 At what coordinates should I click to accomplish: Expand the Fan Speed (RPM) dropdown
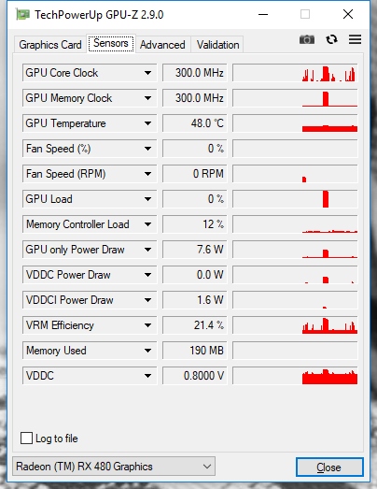click(x=147, y=174)
